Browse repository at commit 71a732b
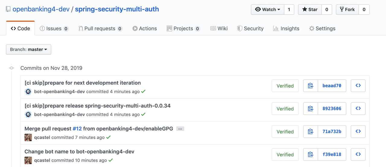Viewport: 386px width, 167px height. pyautogui.click(x=358, y=132)
